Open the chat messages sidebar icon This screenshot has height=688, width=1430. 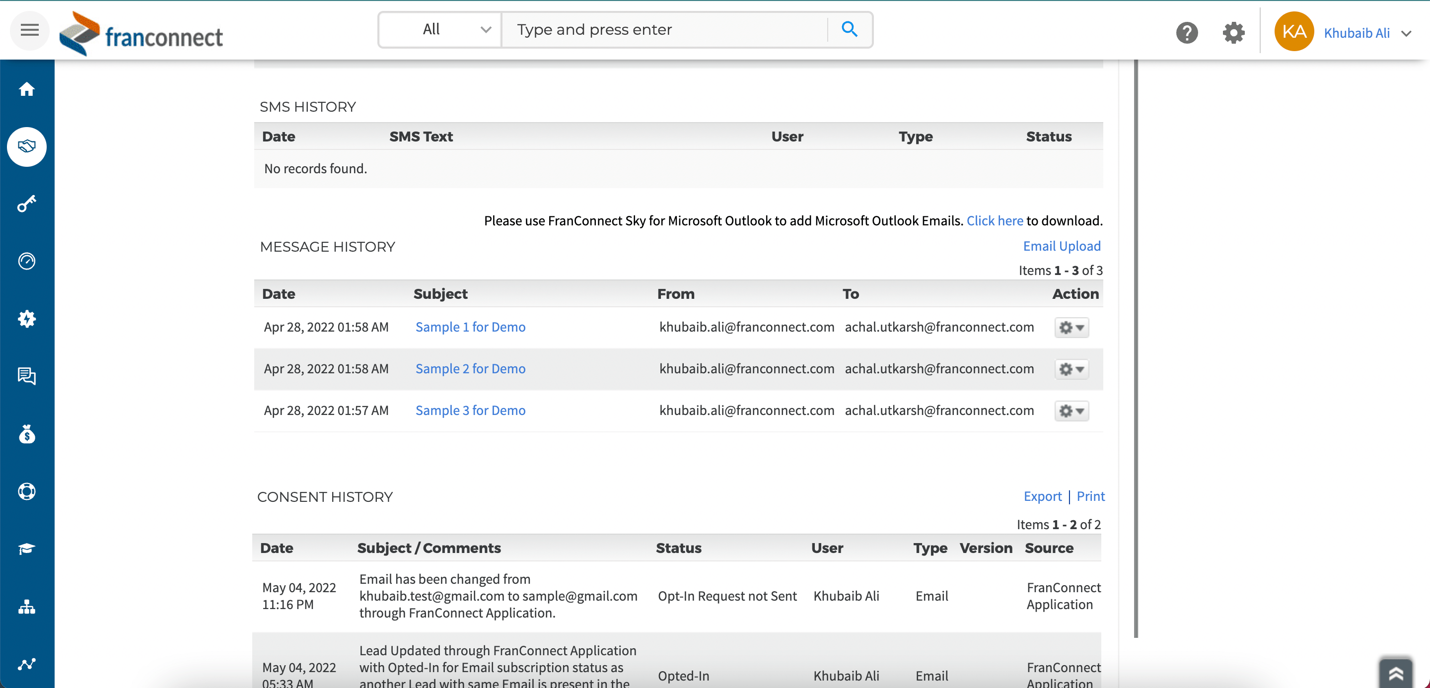[x=27, y=376]
